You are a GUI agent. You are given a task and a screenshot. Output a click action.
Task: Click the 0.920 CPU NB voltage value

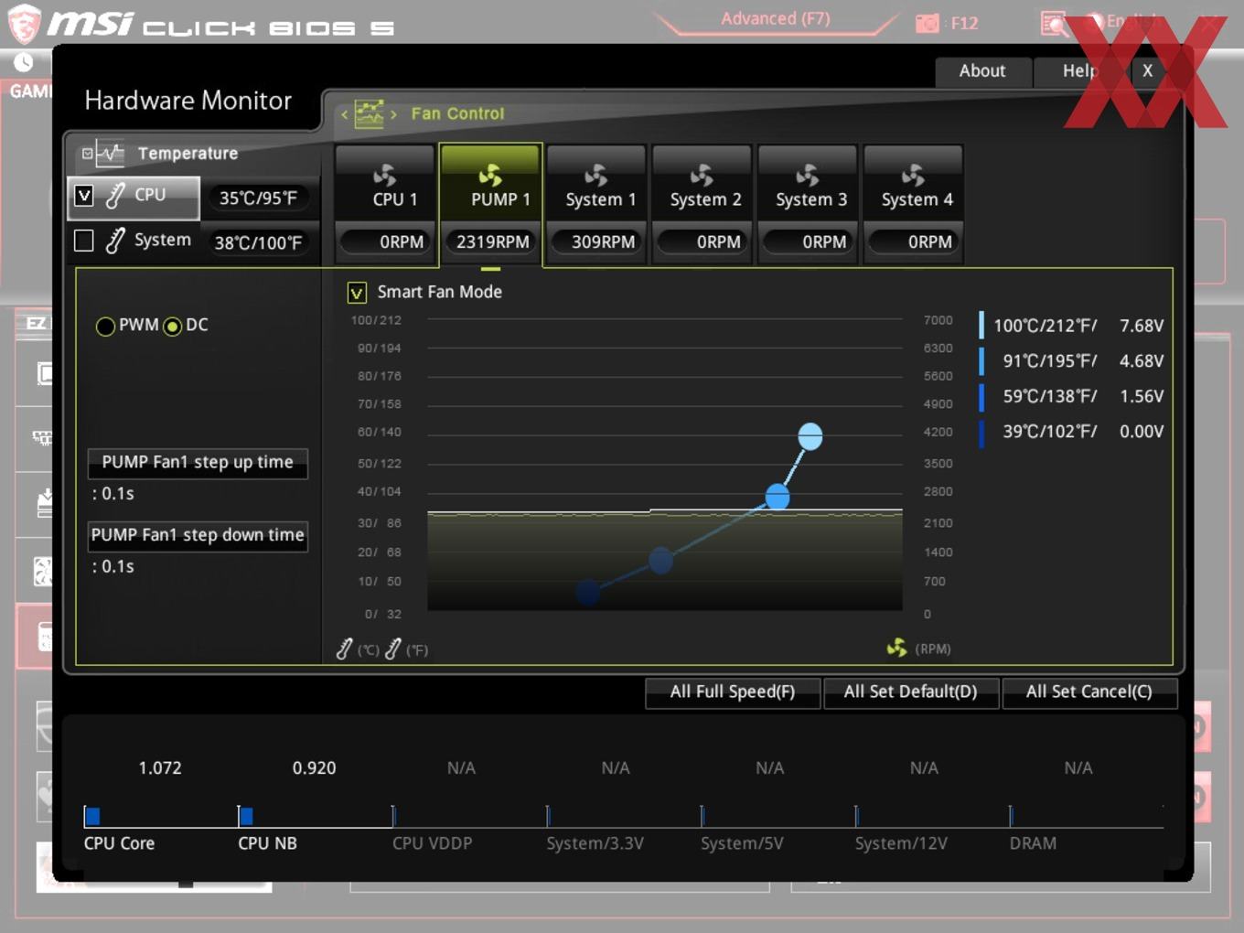pyautogui.click(x=314, y=768)
